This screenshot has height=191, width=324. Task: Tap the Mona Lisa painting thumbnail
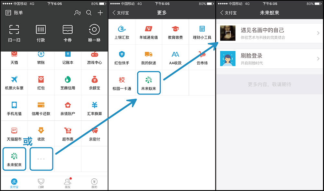pyautogui.click(x=228, y=33)
